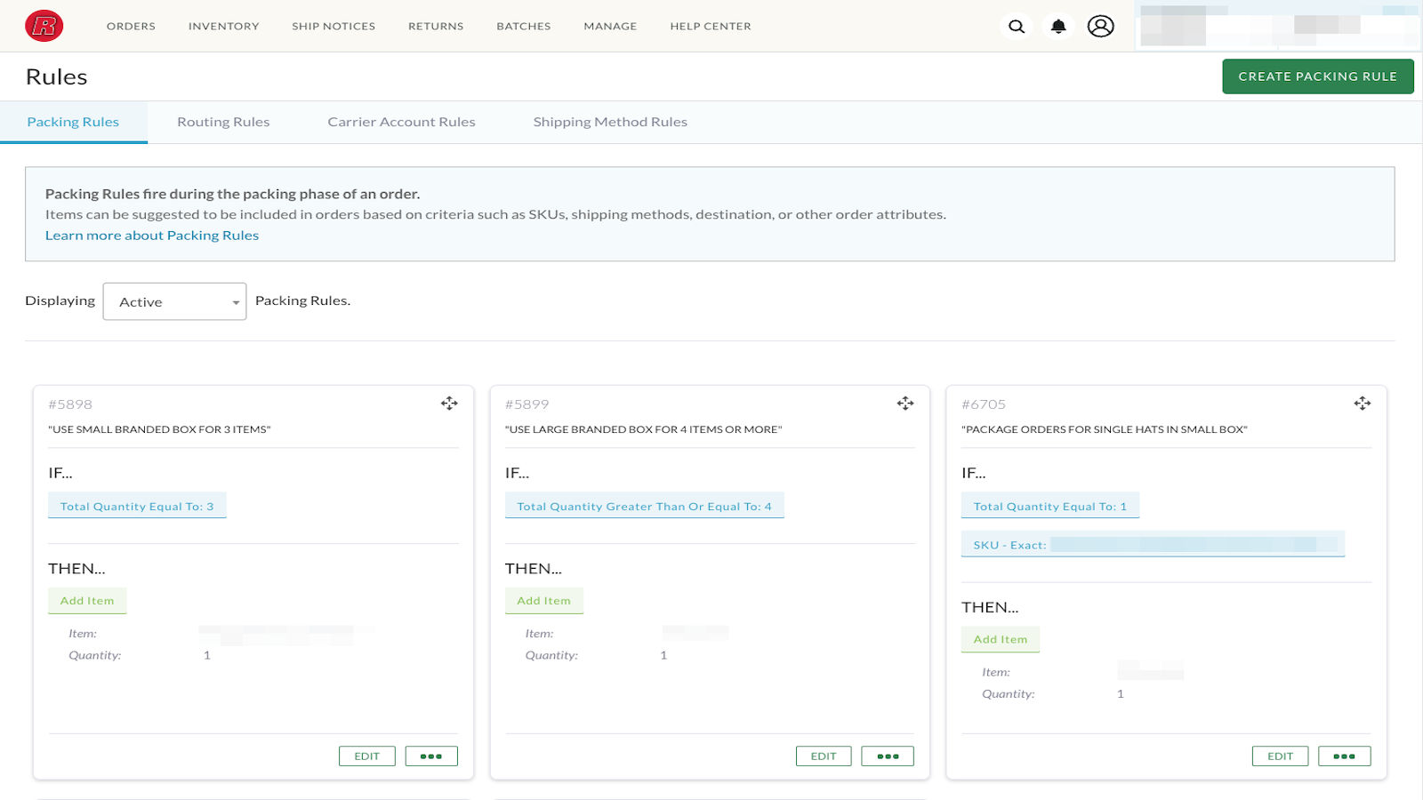Grab the move handle on rule #5899
Viewport: 1423px width, 800px height.
[x=905, y=403]
